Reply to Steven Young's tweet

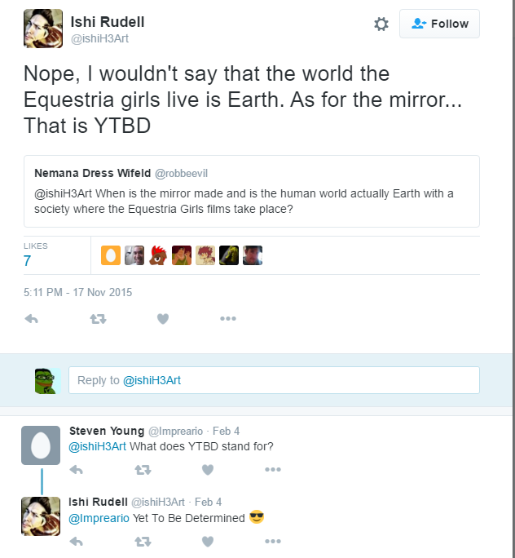77,470
